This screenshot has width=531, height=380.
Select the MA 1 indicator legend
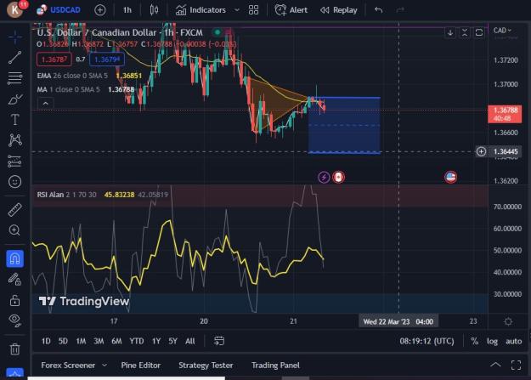click(69, 89)
